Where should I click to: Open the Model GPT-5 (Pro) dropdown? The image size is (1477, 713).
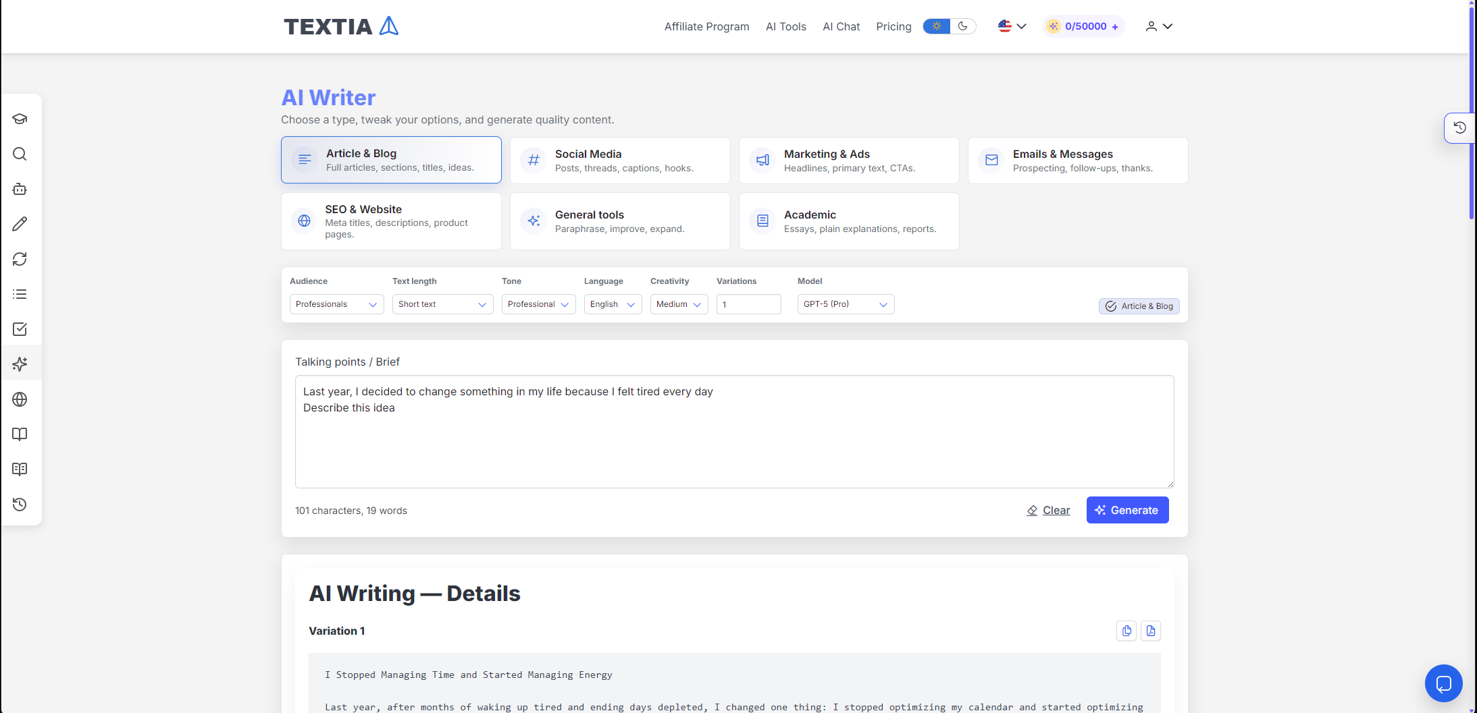(x=846, y=304)
